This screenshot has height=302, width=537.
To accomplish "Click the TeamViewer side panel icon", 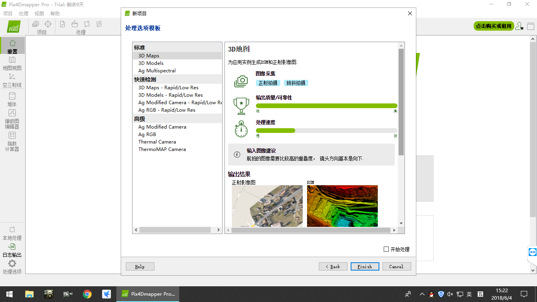I will pos(532,252).
